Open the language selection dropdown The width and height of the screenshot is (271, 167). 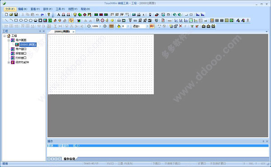[147, 26]
